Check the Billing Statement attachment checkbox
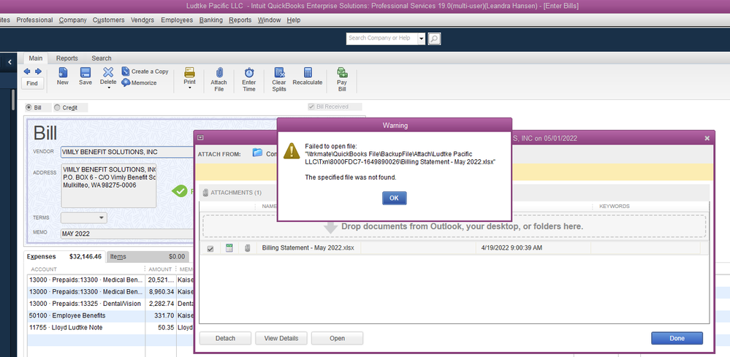The width and height of the screenshot is (730, 357). (x=210, y=249)
